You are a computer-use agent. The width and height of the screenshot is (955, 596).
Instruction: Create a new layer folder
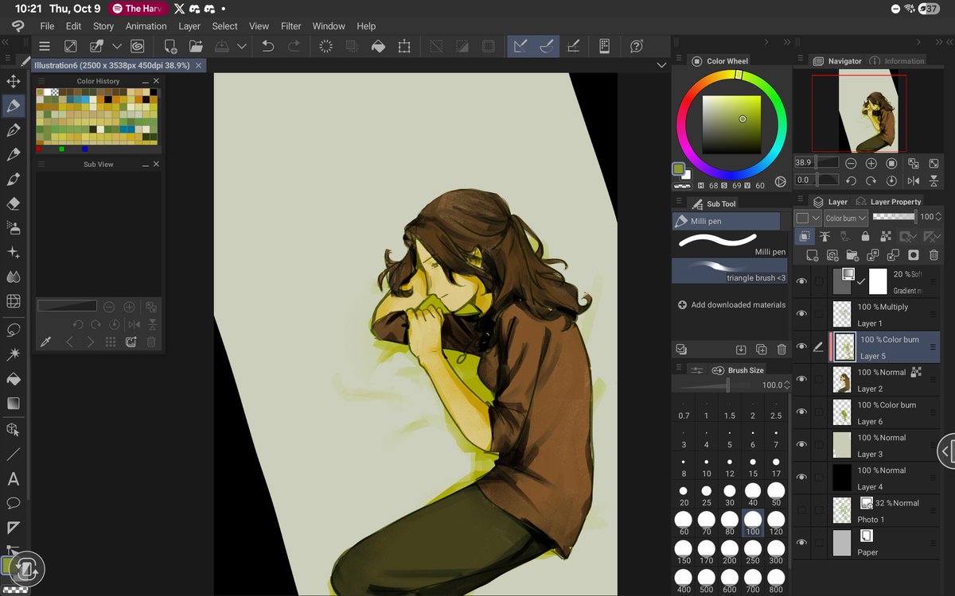(x=852, y=254)
